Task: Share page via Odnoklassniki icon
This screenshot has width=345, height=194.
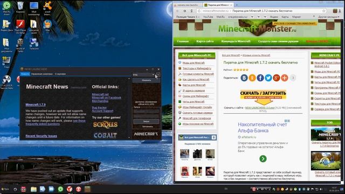Action: pos(252,78)
